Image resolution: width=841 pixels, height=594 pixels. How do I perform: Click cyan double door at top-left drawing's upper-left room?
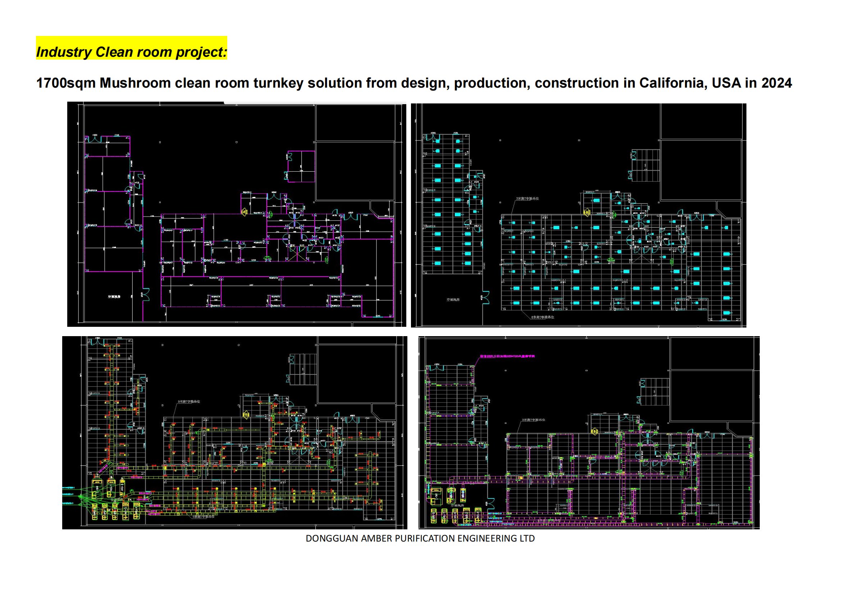coord(95,139)
